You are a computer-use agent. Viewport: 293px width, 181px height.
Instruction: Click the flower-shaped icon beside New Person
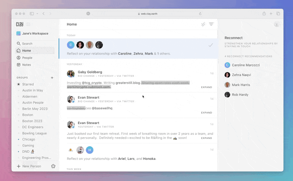(x=53, y=166)
